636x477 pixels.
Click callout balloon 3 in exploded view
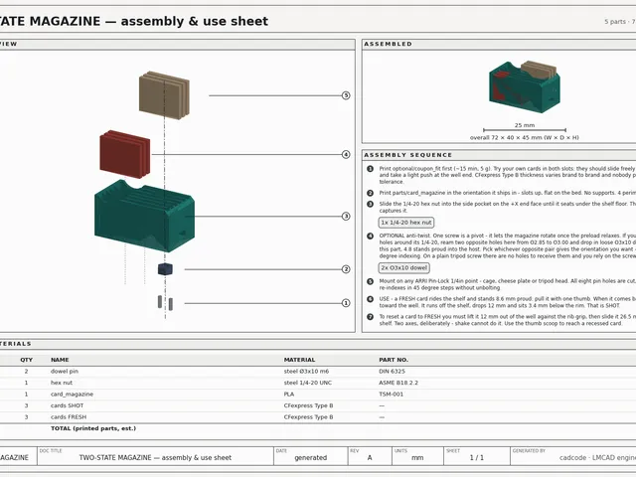(x=346, y=217)
